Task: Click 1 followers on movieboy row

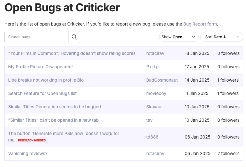Action: pyautogui.click(x=228, y=94)
